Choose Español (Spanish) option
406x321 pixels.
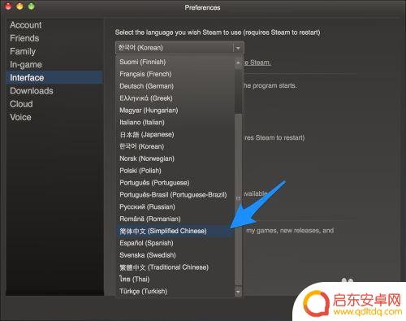(175, 243)
